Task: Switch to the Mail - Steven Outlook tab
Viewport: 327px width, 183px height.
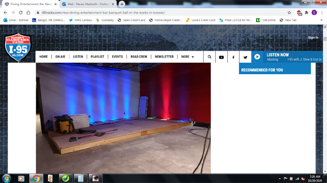Action: point(88,4)
